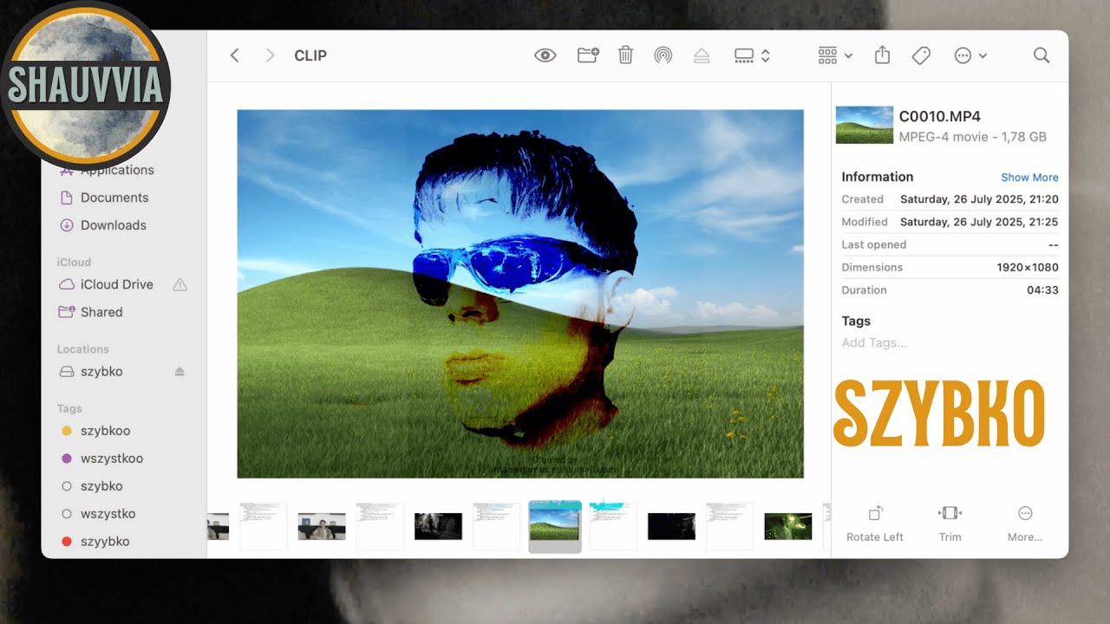Select the uncolored szybko tag

point(101,486)
